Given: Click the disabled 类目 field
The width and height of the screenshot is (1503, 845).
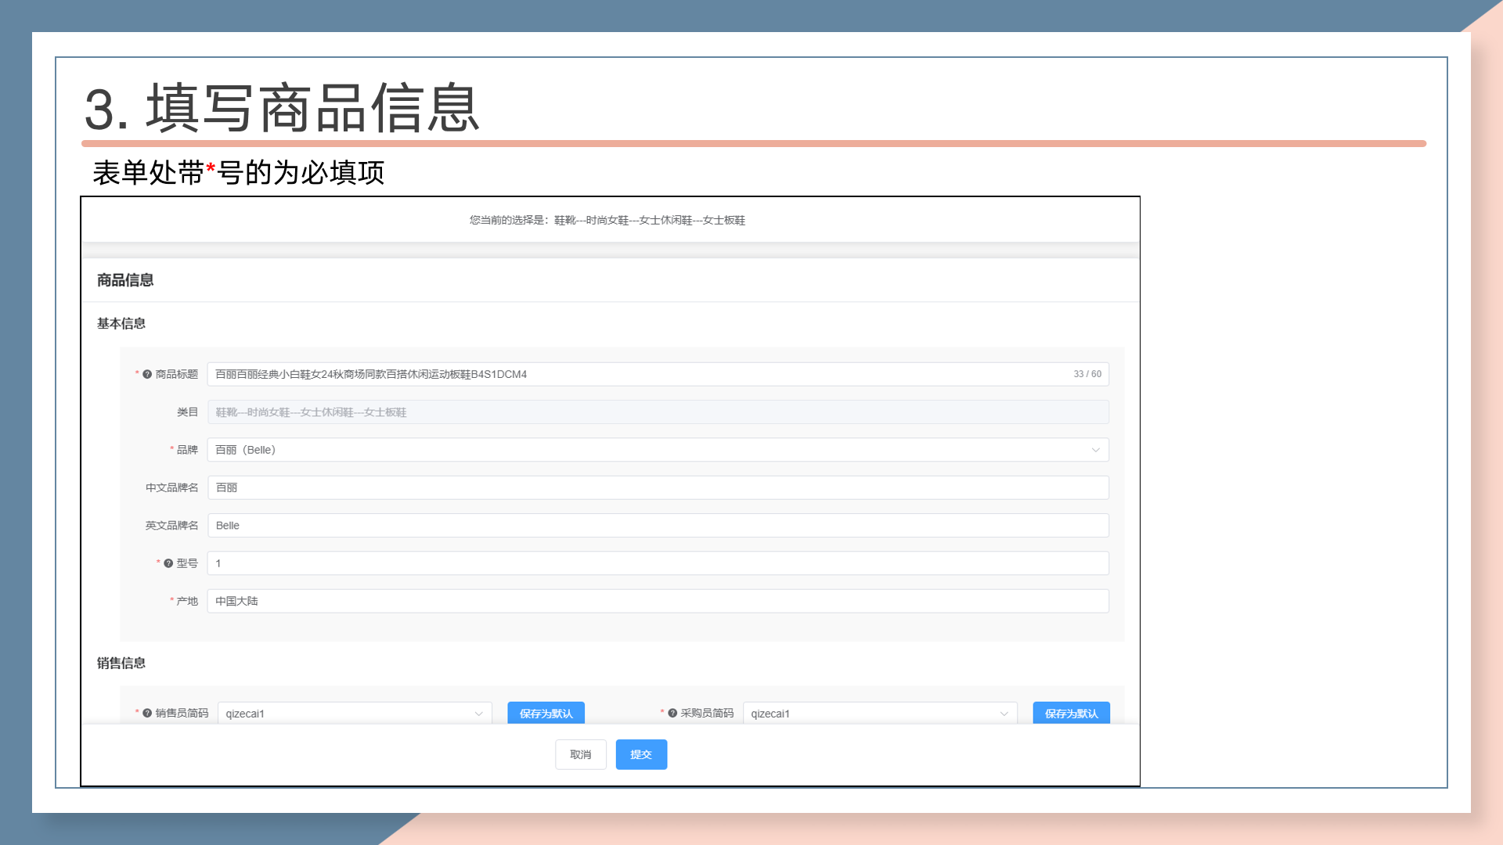Looking at the screenshot, I should [x=658, y=412].
